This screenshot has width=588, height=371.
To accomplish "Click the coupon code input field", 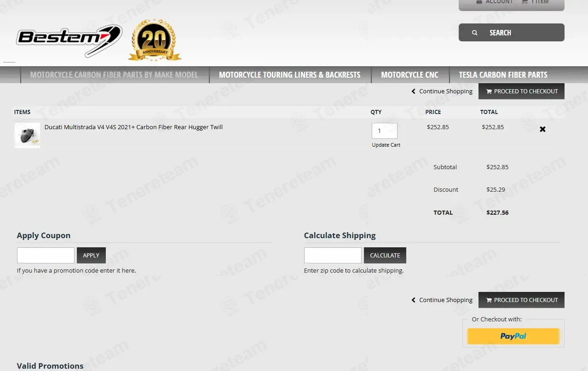I will (x=46, y=255).
